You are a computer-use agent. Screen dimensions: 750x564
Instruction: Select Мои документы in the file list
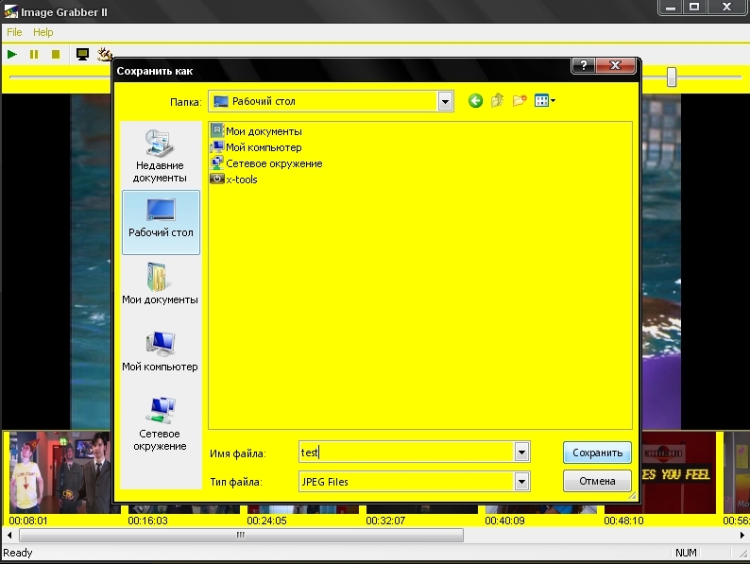(x=256, y=131)
